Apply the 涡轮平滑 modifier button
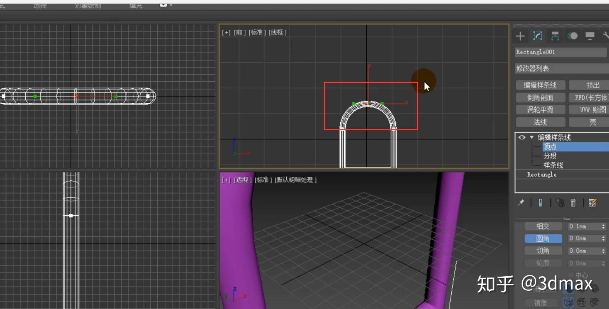 click(540, 109)
